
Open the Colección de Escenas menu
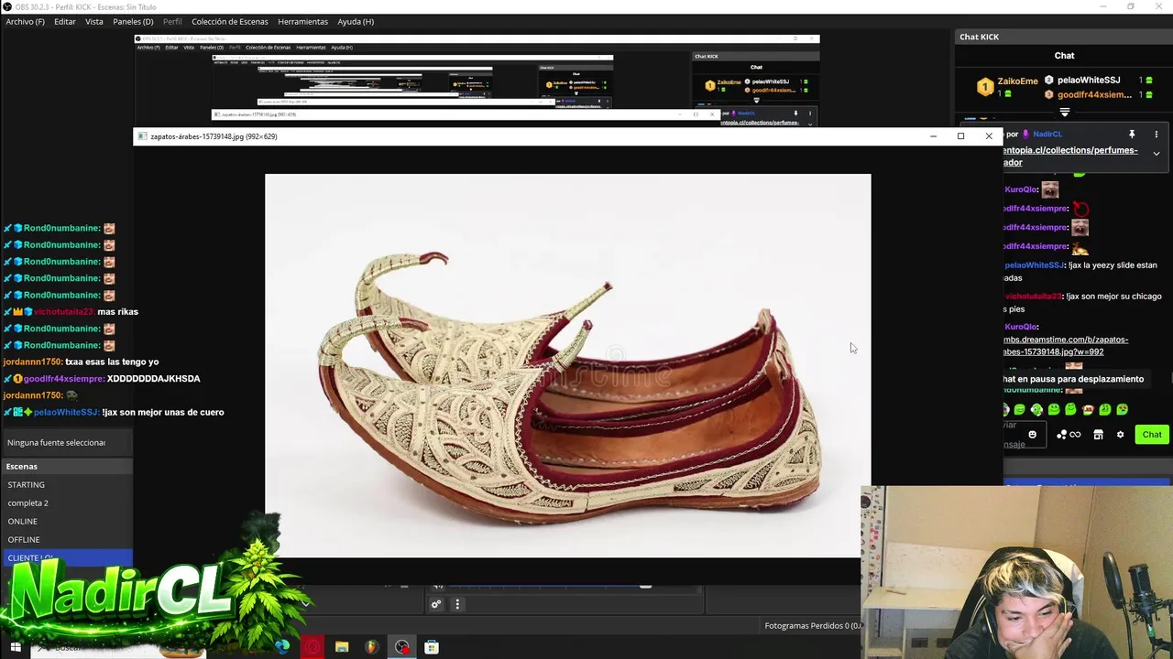pyautogui.click(x=230, y=21)
